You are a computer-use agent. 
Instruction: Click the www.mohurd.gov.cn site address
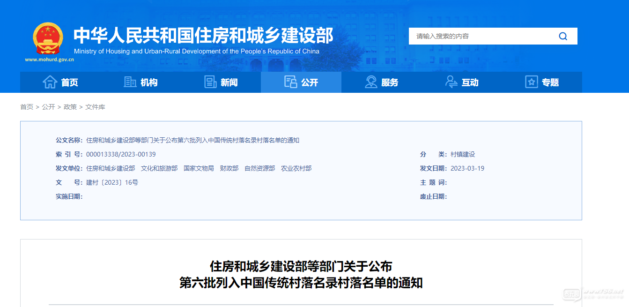point(49,60)
